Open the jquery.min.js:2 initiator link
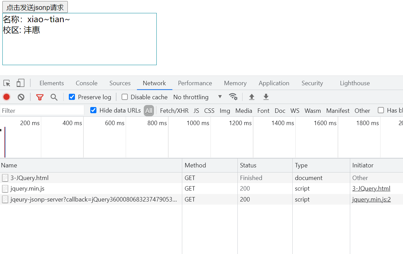Viewport: 403px width, 254px height. coord(371,199)
